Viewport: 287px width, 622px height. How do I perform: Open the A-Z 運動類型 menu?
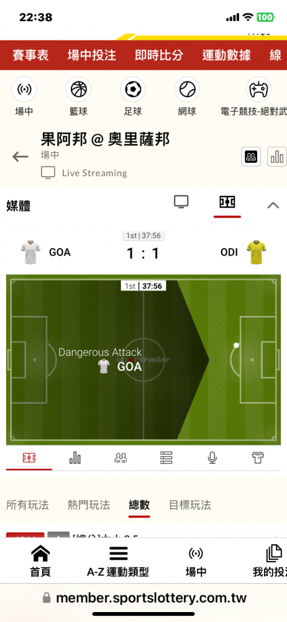pyautogui.click(x=118, y=561)
